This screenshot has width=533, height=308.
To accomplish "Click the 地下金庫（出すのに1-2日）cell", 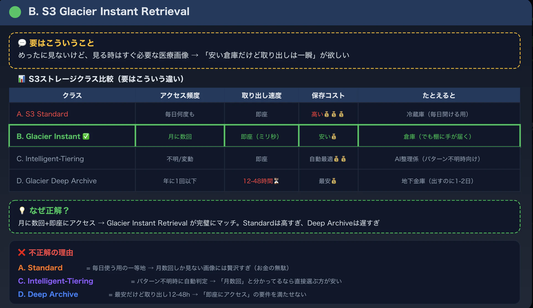I will [439, 181].
